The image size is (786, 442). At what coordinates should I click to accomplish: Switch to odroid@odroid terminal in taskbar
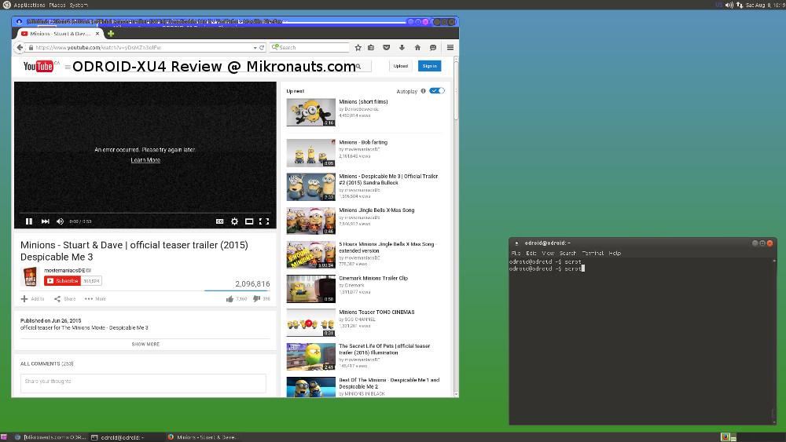[x=127, y=437]
